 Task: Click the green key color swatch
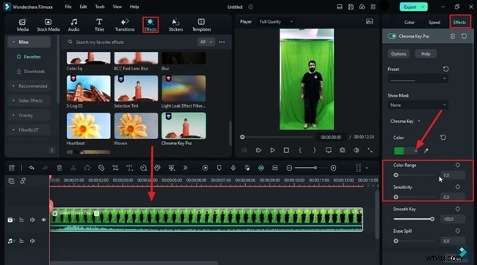[x=398, y=151]
